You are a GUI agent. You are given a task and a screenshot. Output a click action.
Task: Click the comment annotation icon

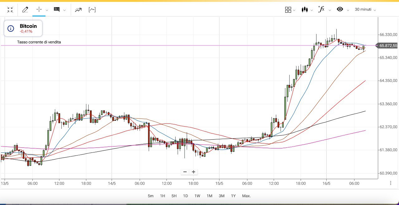[57, 10]
